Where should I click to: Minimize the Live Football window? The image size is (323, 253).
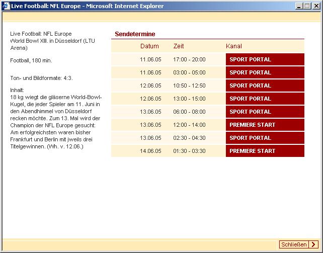pos(299,6)
